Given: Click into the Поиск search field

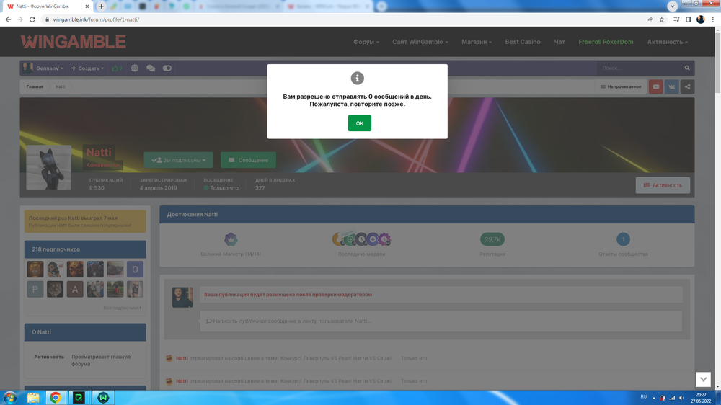Looking at the screenshot, I should (x=638, y=68).
